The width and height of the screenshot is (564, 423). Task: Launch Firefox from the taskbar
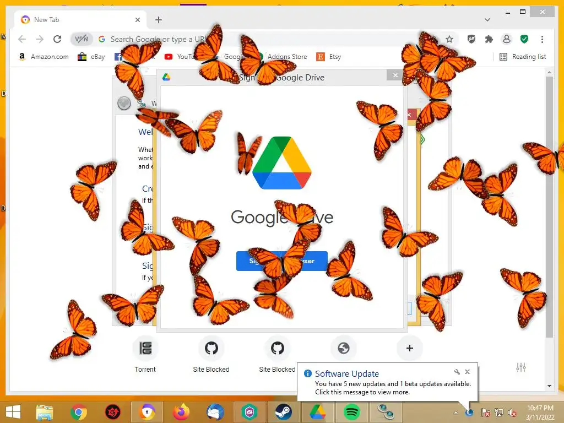click(181, 412)
